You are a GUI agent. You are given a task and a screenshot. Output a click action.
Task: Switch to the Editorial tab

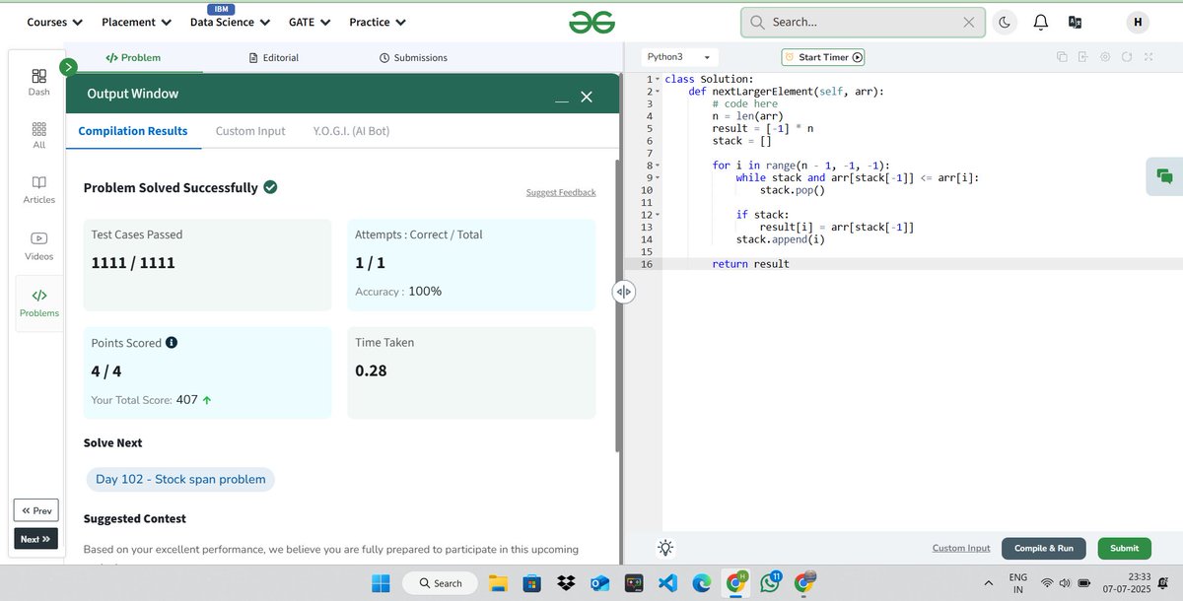pyautogui.click(x=274, y=57)
